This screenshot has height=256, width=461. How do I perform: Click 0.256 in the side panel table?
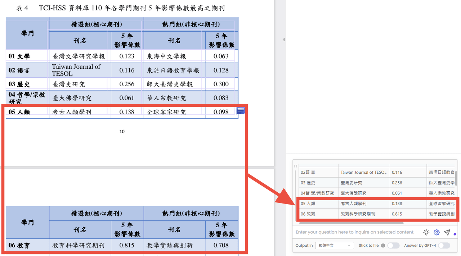tap(397, 183)
